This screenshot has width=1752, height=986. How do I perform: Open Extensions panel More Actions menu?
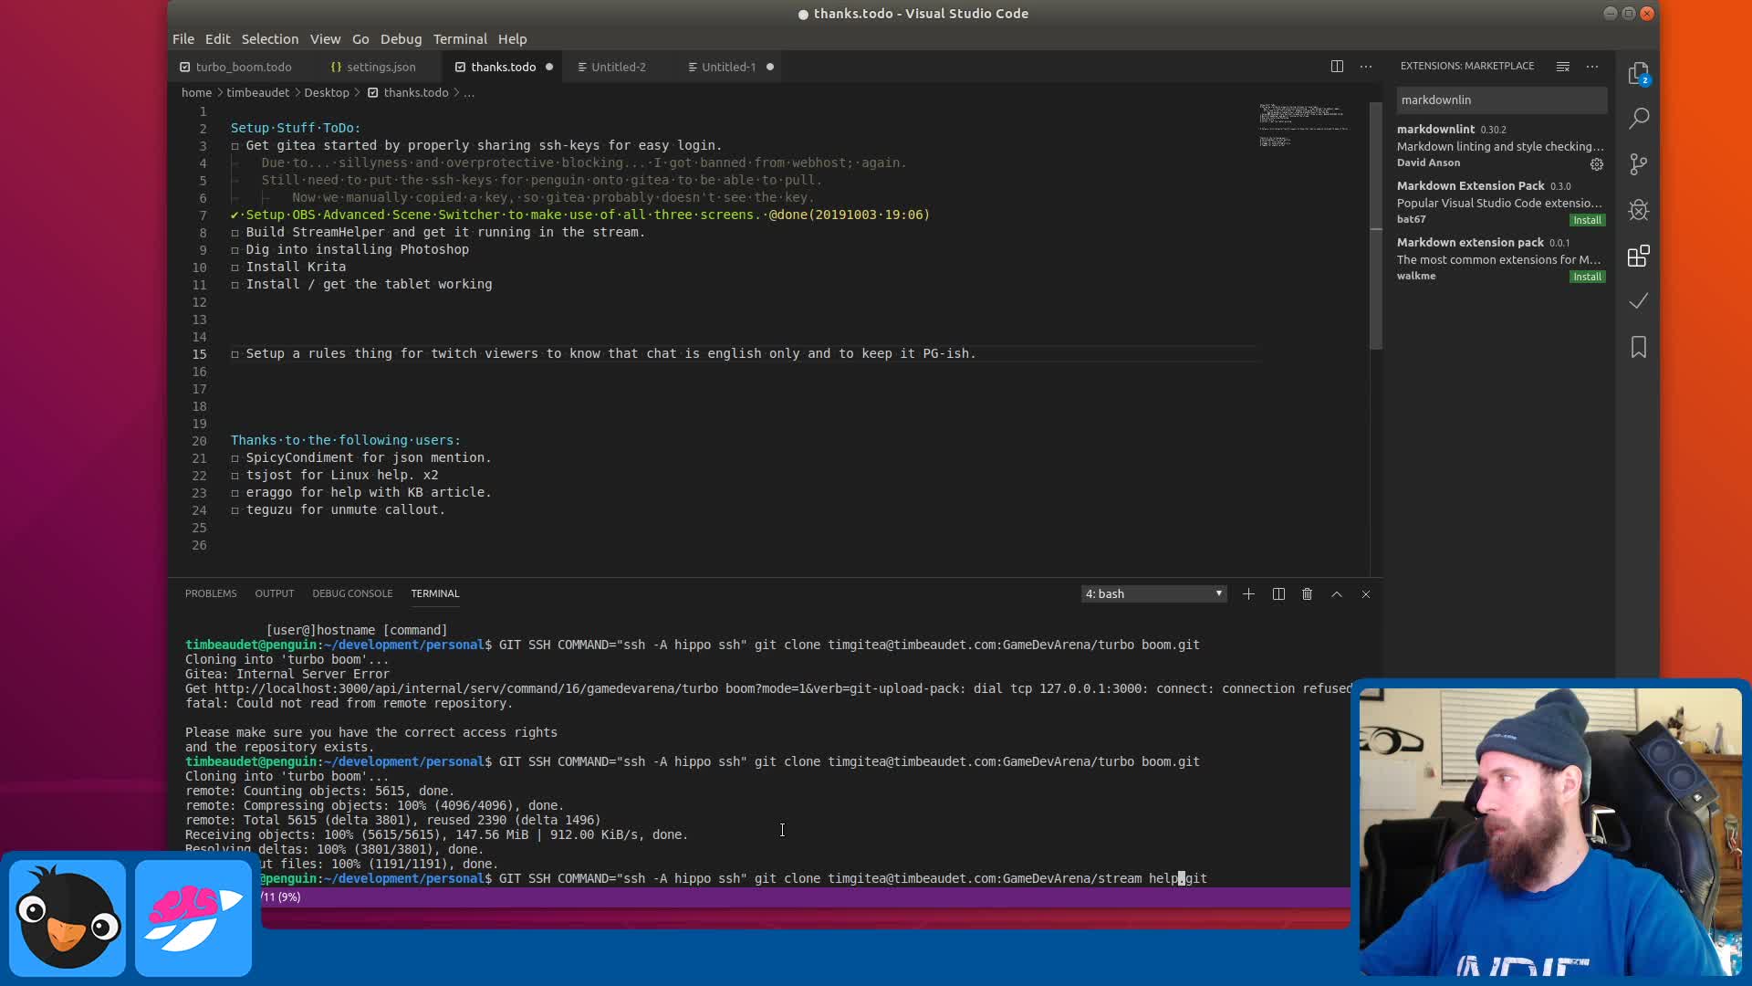(1592, 66)
